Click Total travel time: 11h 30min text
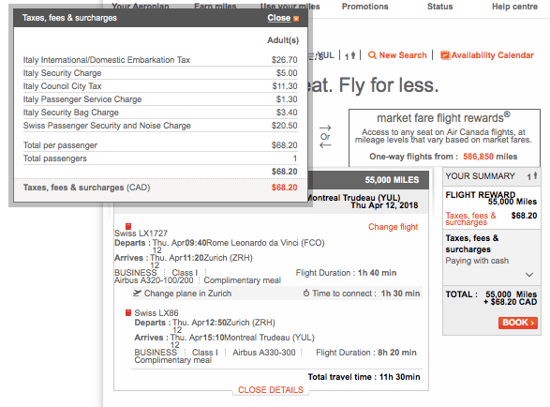 [x=364, y=377]
